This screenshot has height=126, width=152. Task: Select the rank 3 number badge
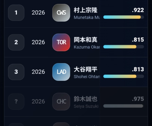click(x=16, y=72)
